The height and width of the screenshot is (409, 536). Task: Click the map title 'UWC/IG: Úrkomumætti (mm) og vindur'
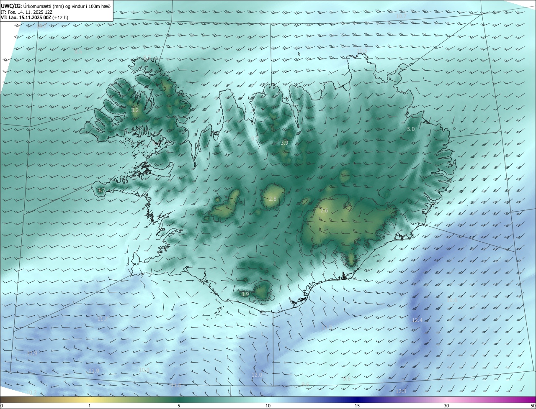click(56, 6)
